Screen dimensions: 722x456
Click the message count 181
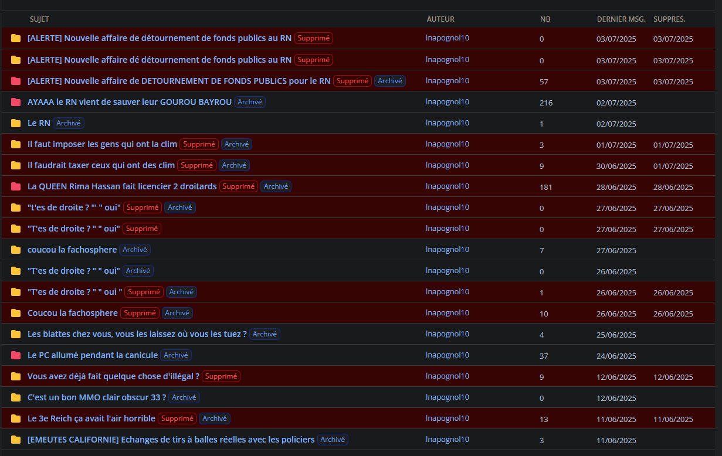point(546,188)
